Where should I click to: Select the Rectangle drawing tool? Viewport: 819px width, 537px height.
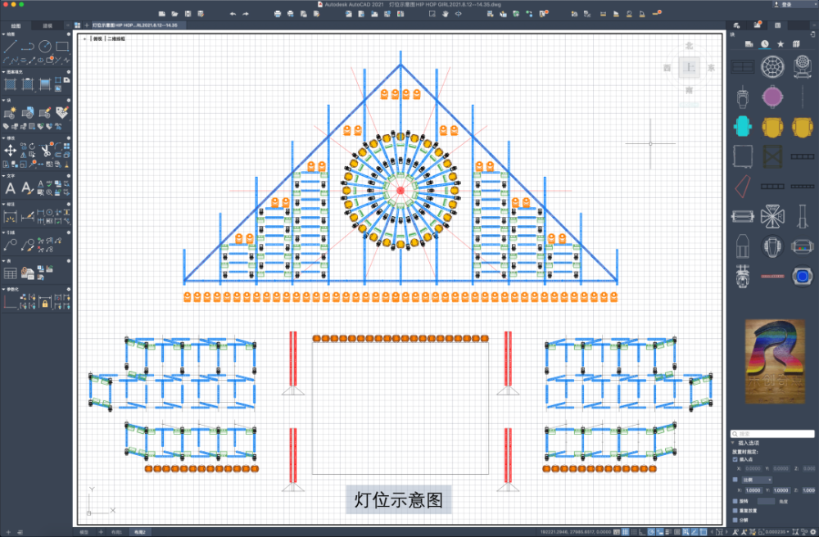tap(62, 47)
